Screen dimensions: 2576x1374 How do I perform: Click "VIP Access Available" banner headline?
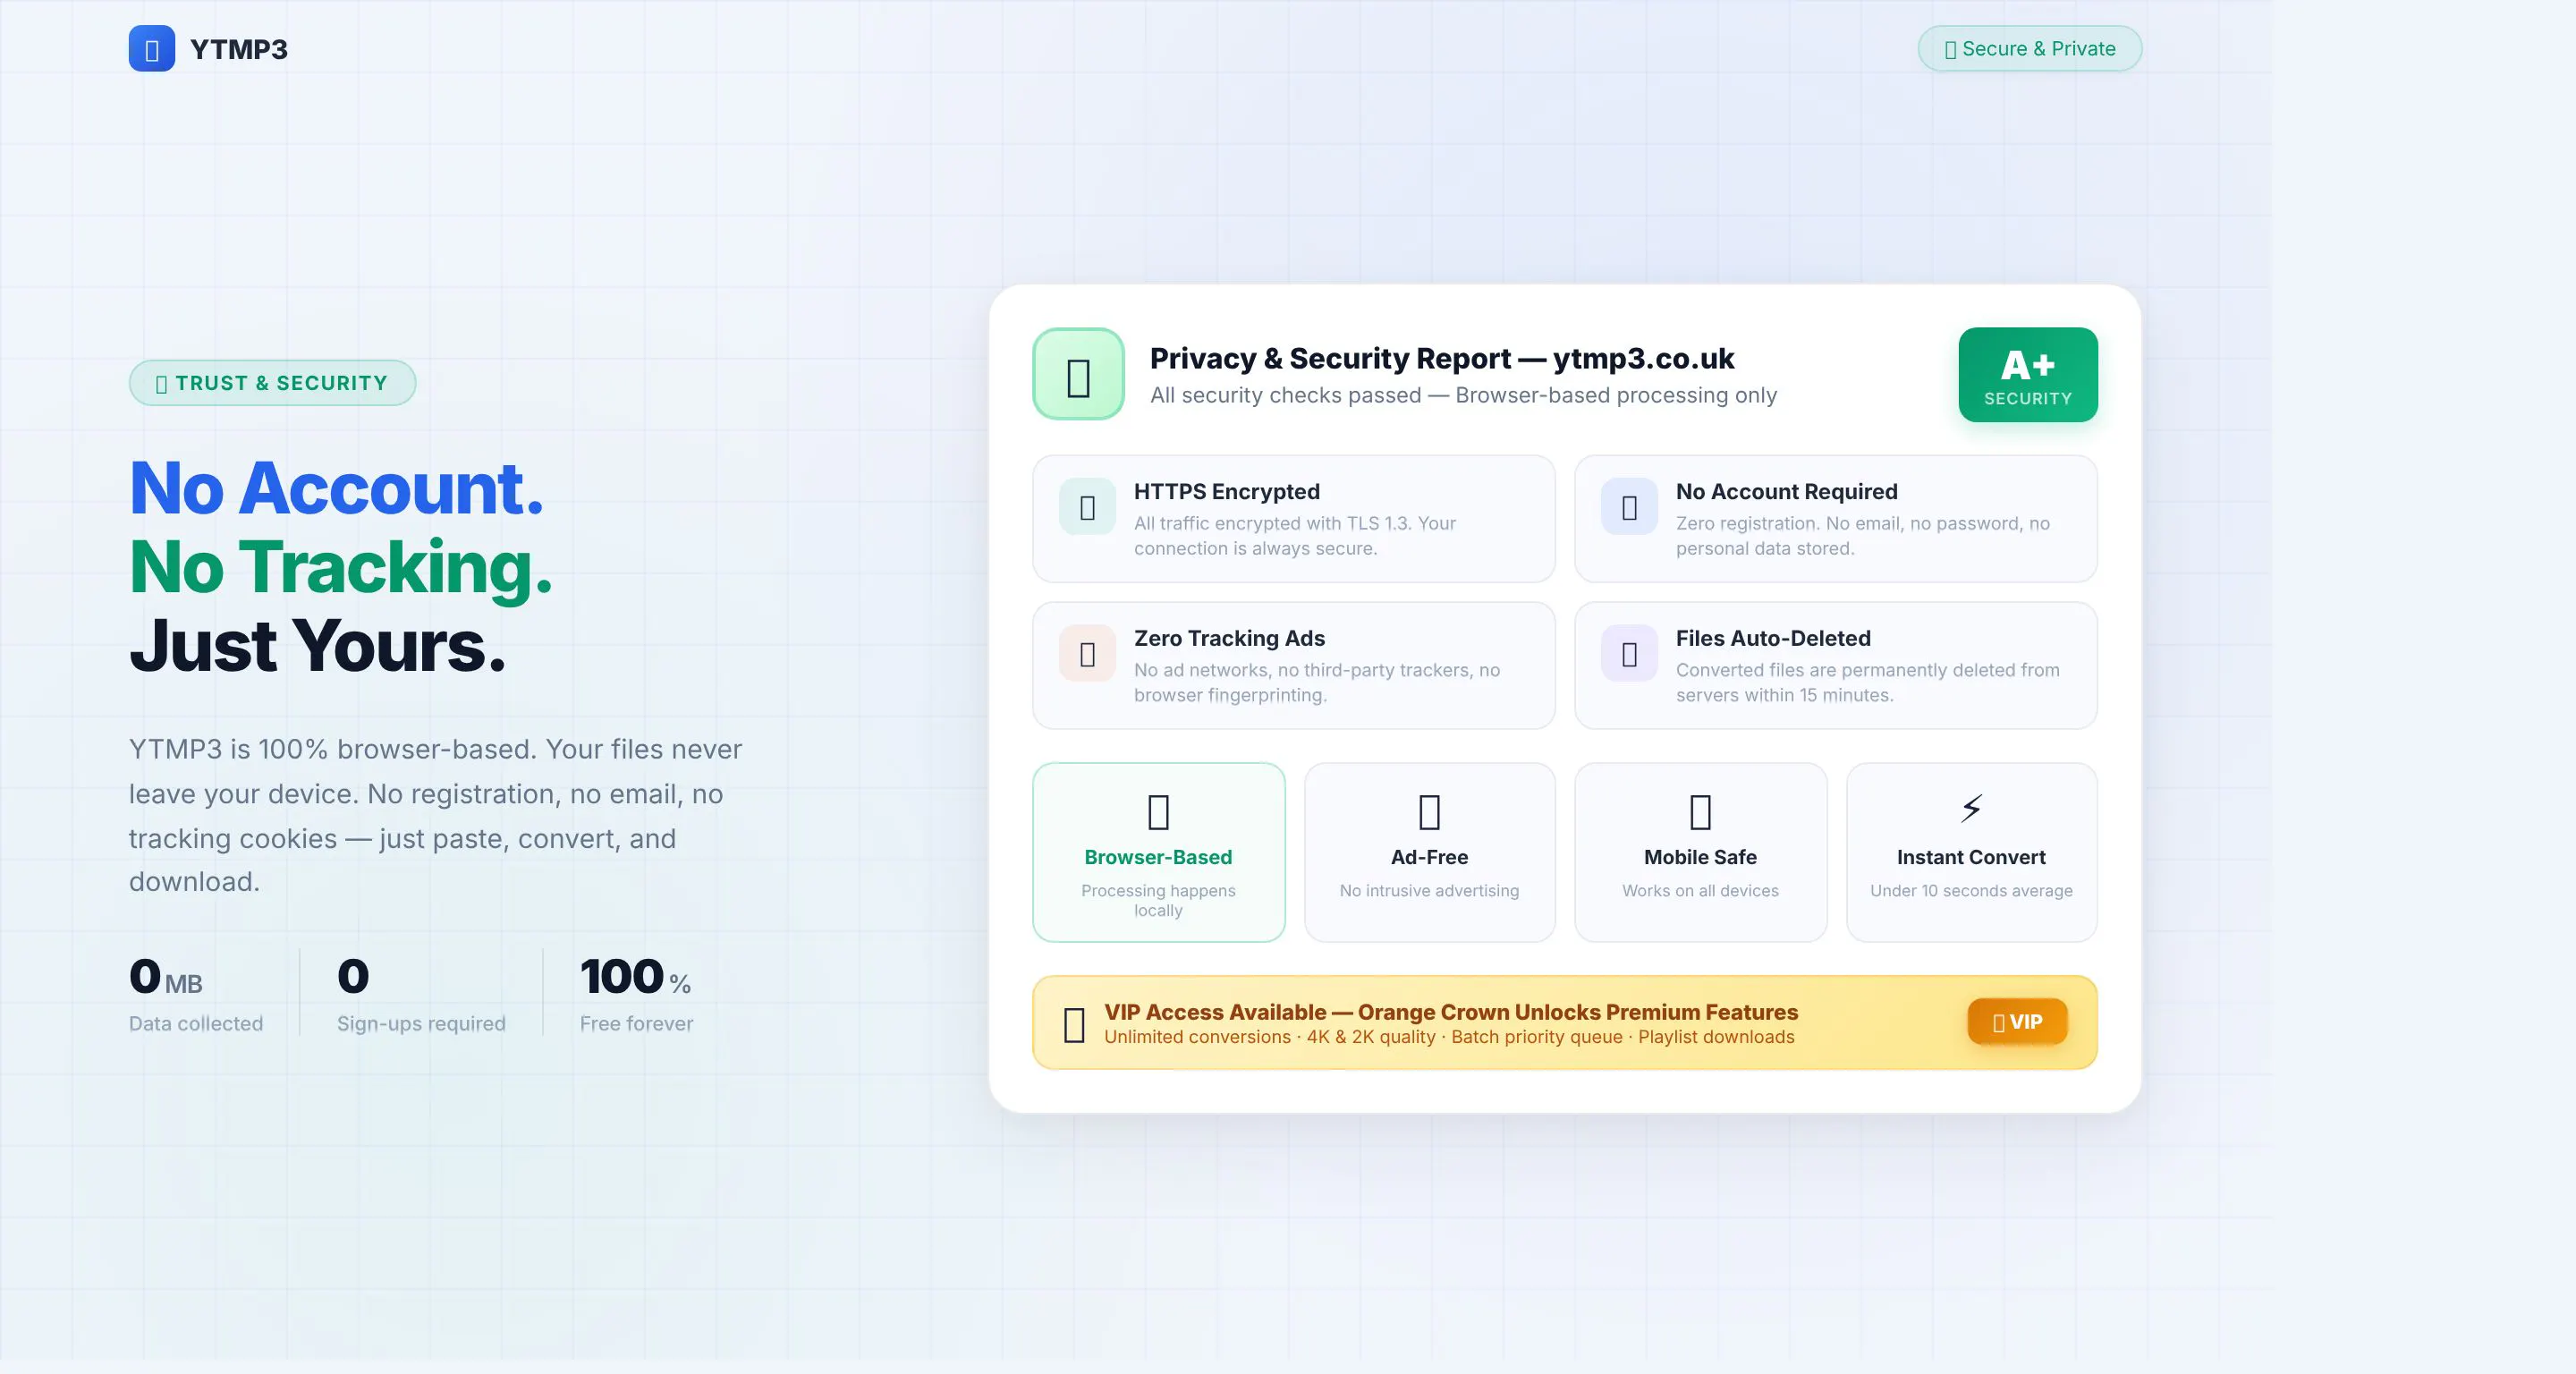tap(1451, 1012)
